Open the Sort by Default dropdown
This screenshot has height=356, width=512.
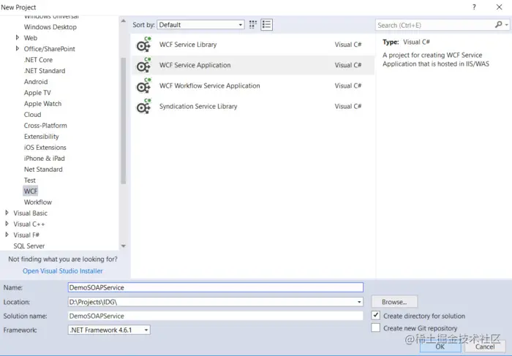point(200,25)
